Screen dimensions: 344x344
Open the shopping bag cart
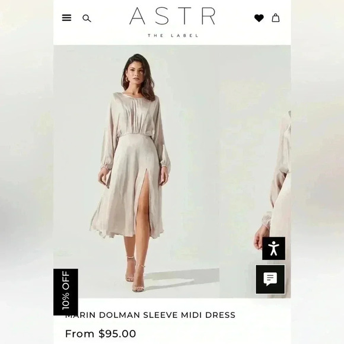[276, 18]
